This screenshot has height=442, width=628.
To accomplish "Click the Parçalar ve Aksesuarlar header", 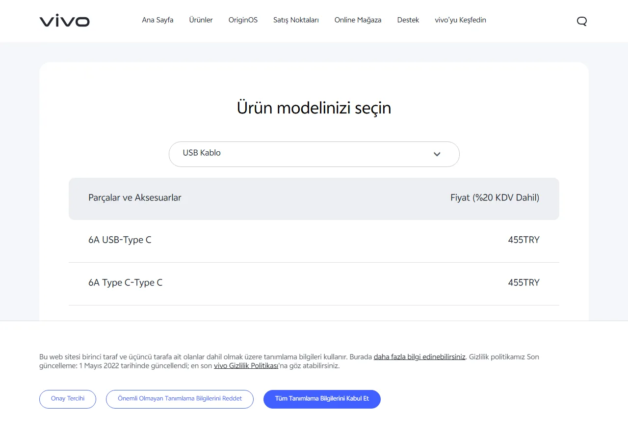I will coord(135,198).
